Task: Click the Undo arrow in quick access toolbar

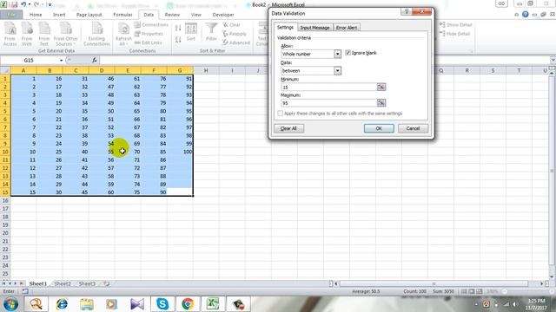Action: point(23,4)
